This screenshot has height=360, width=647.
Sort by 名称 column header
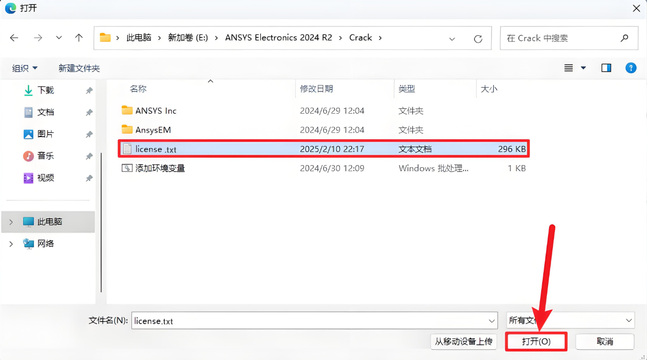(138, 89)
